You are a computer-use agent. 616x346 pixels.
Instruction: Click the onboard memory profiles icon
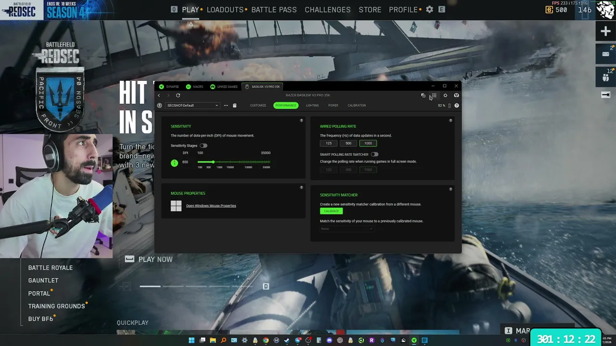235,105
